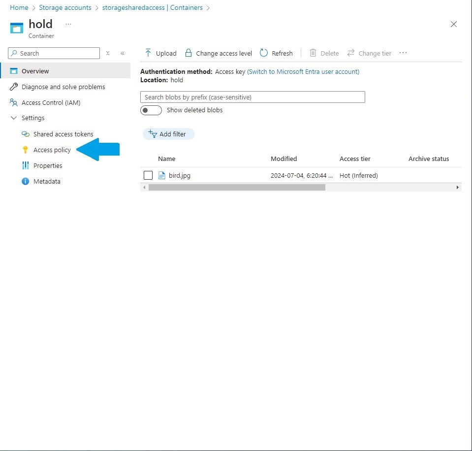Open Change access level option

tap(219, 53)
